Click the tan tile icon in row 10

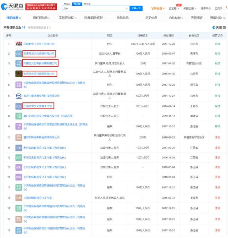[x=19, y=137]
